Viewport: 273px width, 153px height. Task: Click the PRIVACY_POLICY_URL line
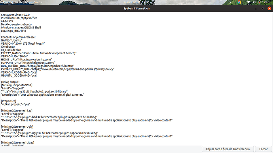point(58,69)
